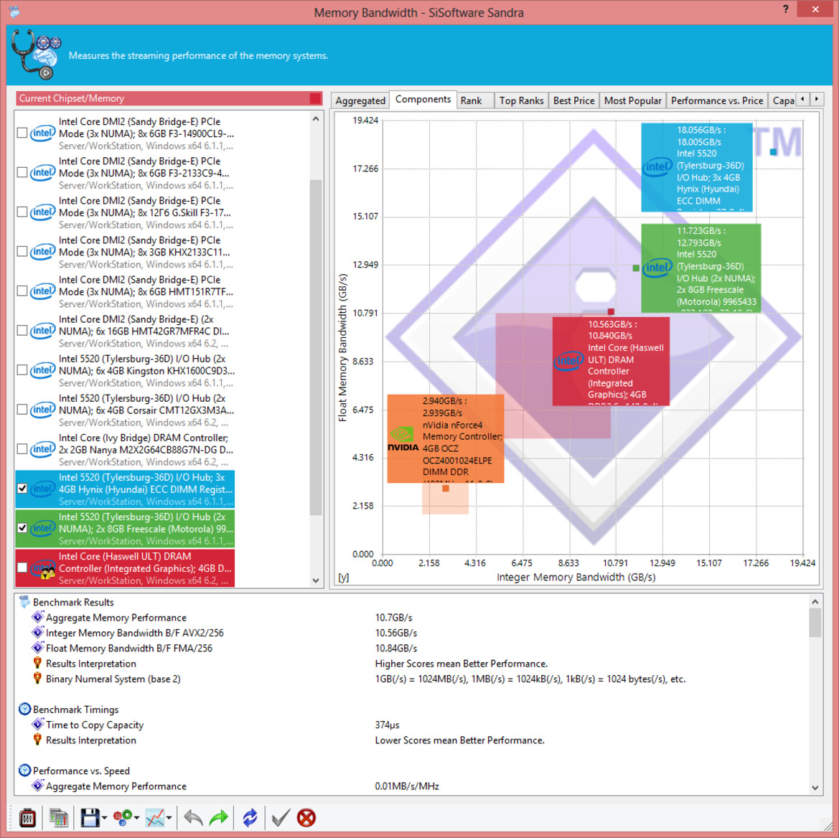The height and width of the screenshot is (838, 839).
Task: Open the Performance vs. Price tab
Action: click(717, 100)
